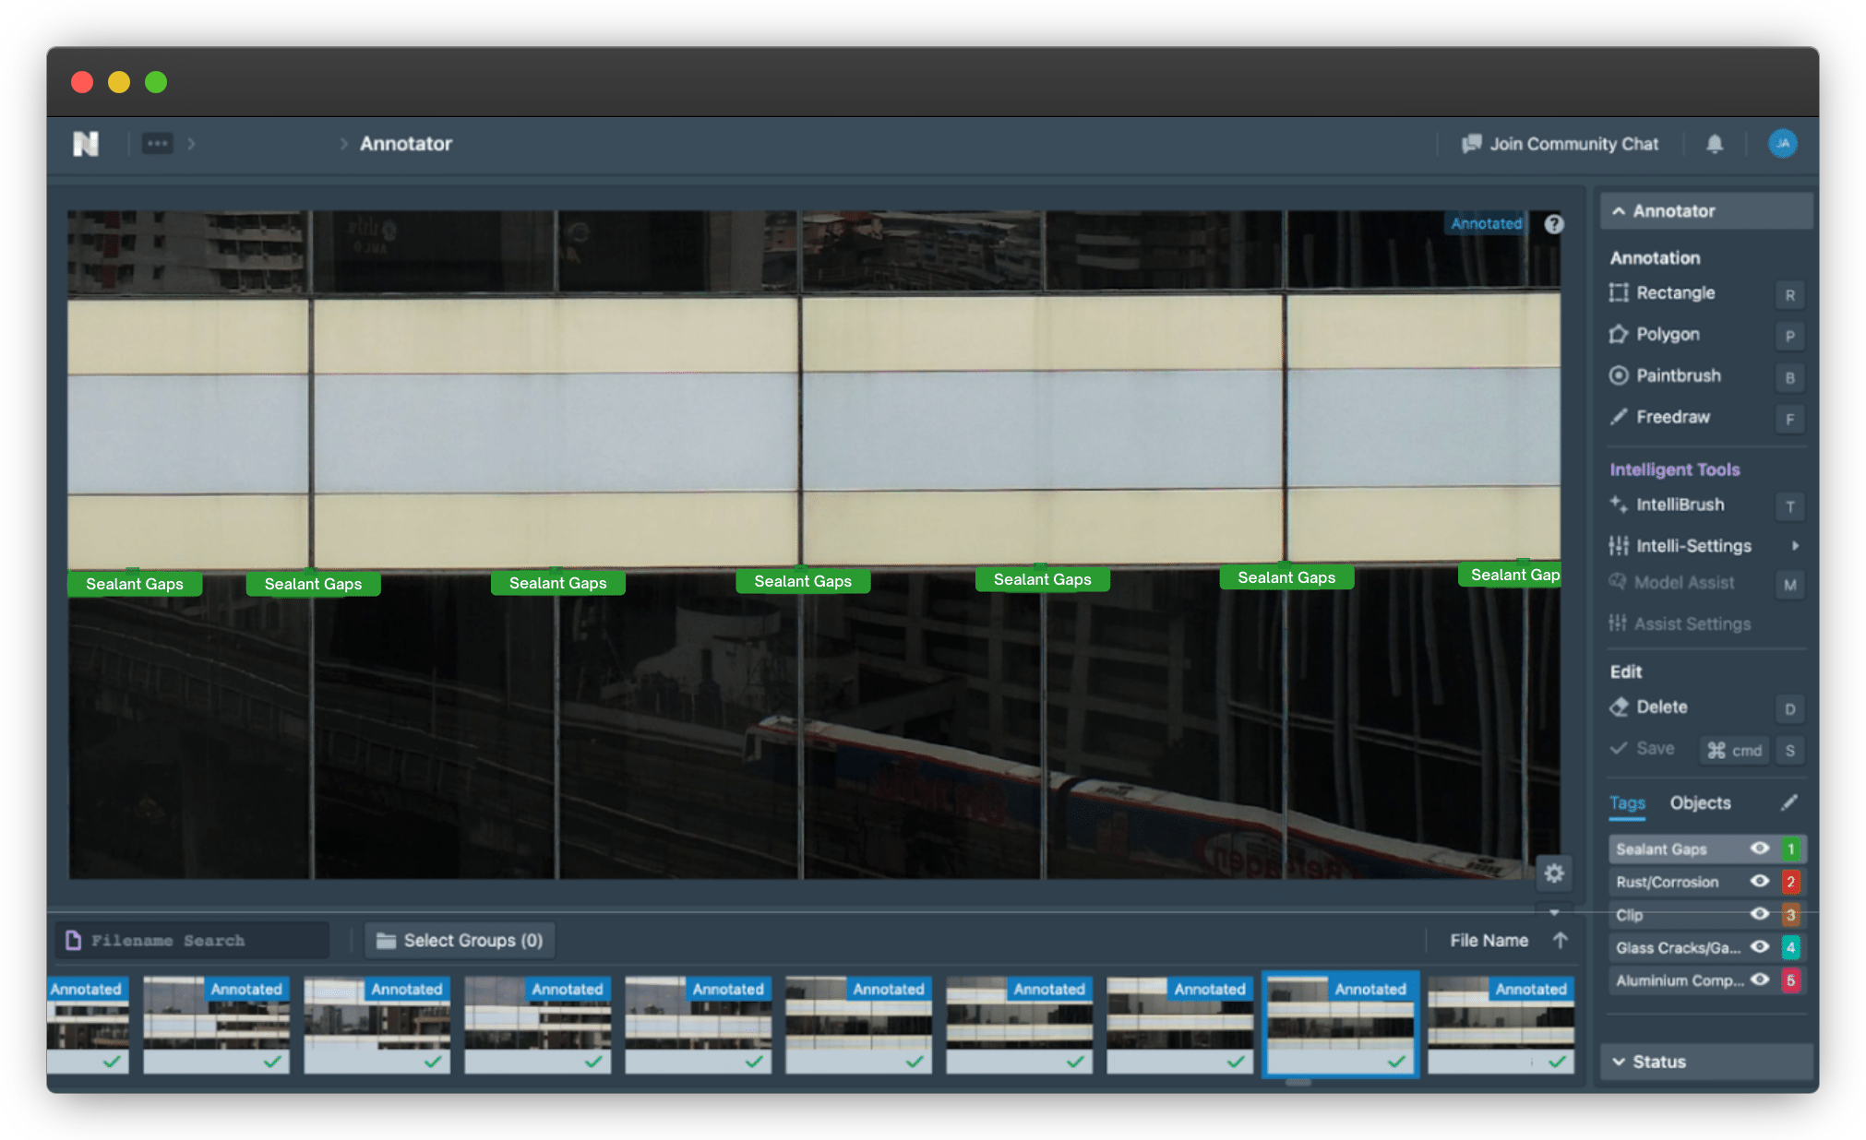Hide the Sealant Gaps tag annotations
Viewport: 1866px width, 1140px height.
click(x=1760, y=849)
